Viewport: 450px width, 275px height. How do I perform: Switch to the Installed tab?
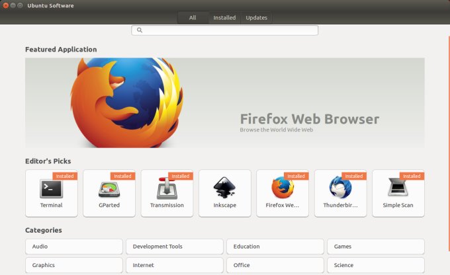pos(224,18)
